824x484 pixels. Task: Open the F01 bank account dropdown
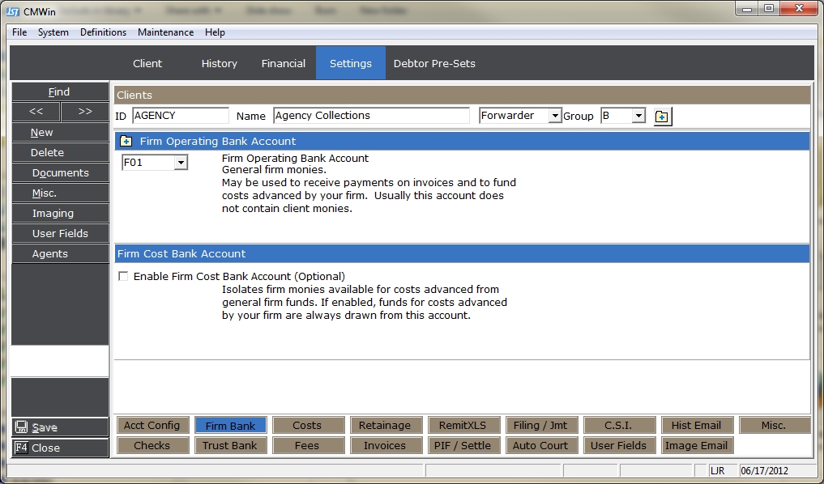point(181,163)
